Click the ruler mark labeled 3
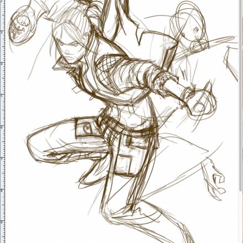Screen dimensions: 243x243 point(2,33)
